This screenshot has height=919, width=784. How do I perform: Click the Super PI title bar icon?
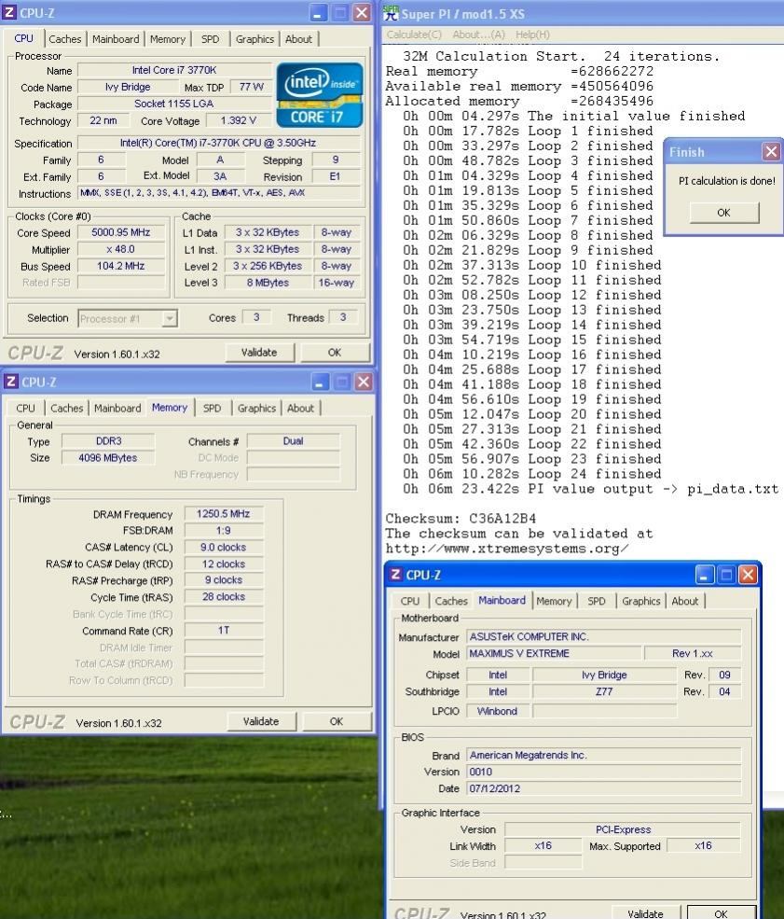click(x=391, y=13)
